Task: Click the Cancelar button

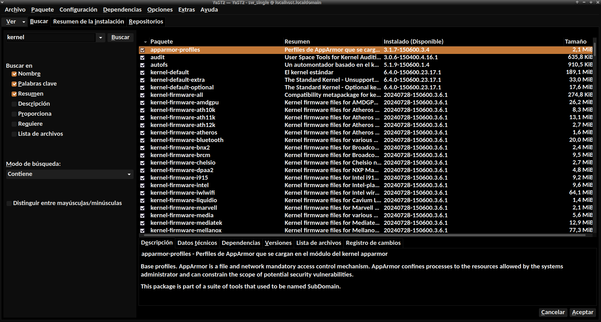Action: pos(553,312)
